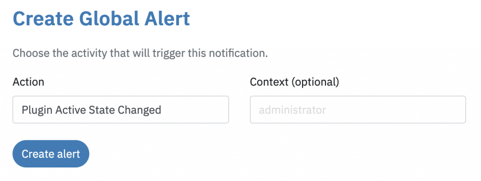Expand the Action combo box options
This screenshot has height=181, width=481.
121,110
